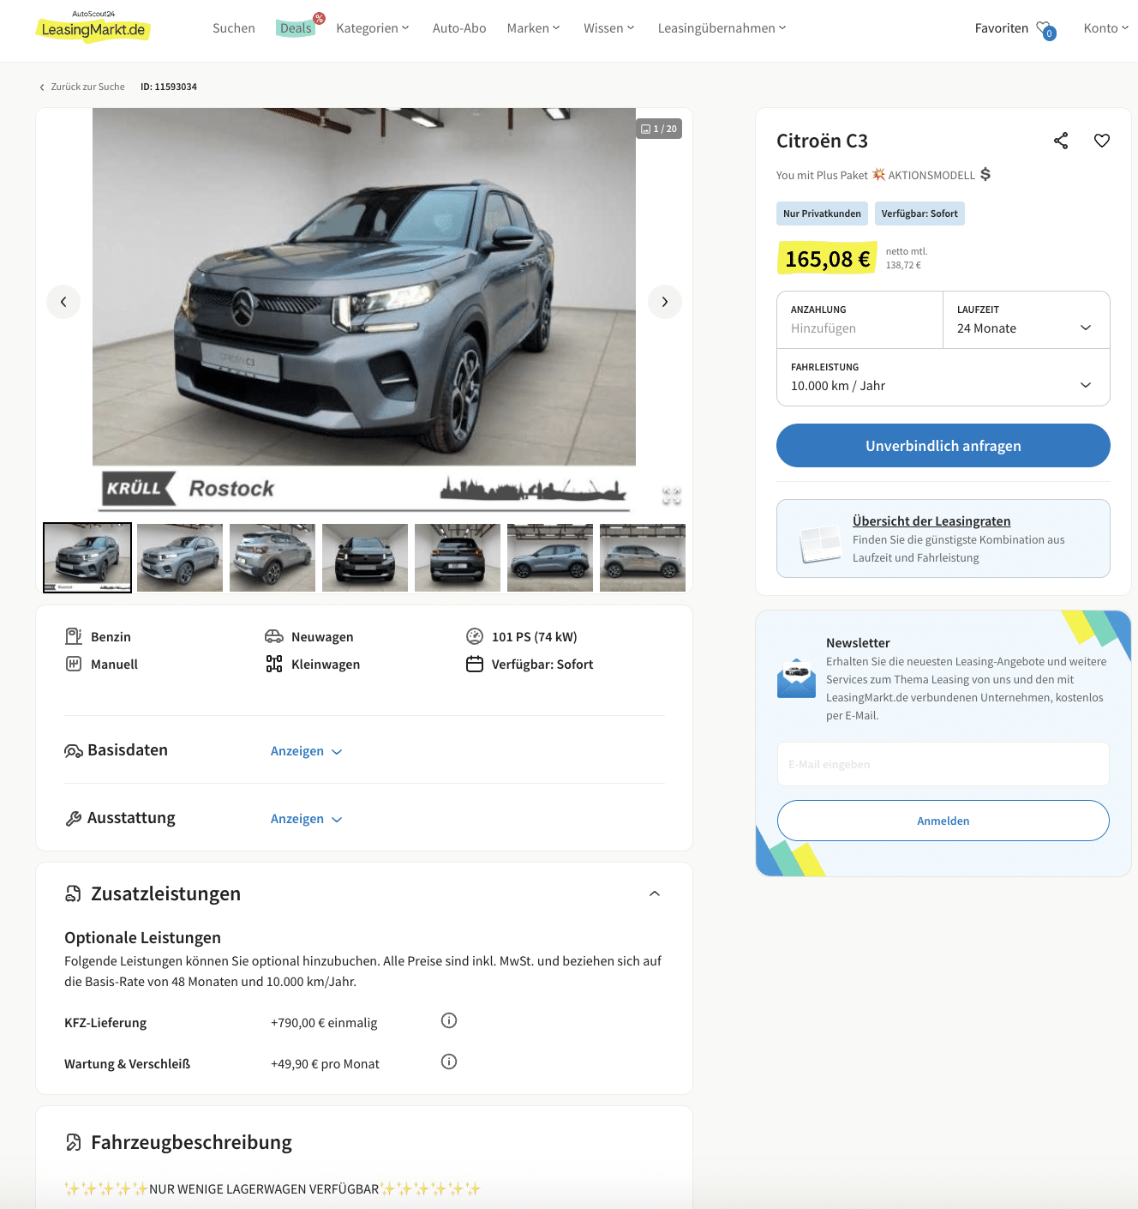Open the Fahrleistung 10.000 km dropdown

point(943,377)
